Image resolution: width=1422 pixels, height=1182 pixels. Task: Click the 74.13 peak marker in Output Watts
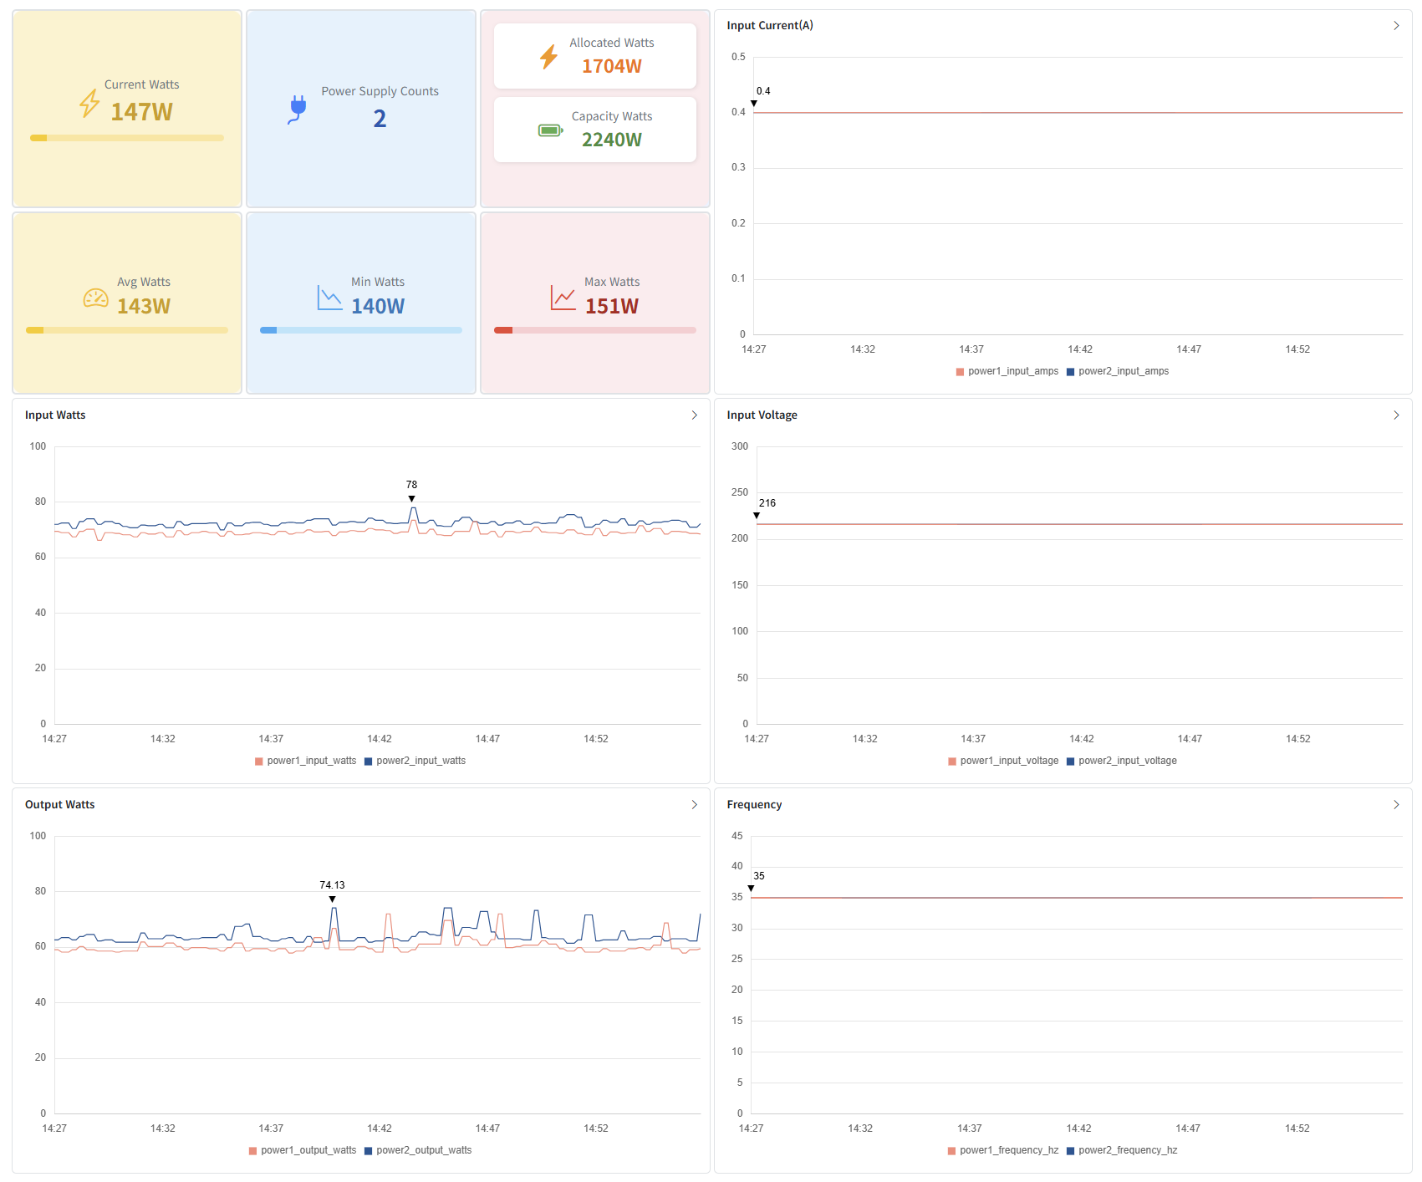[333, 899]
